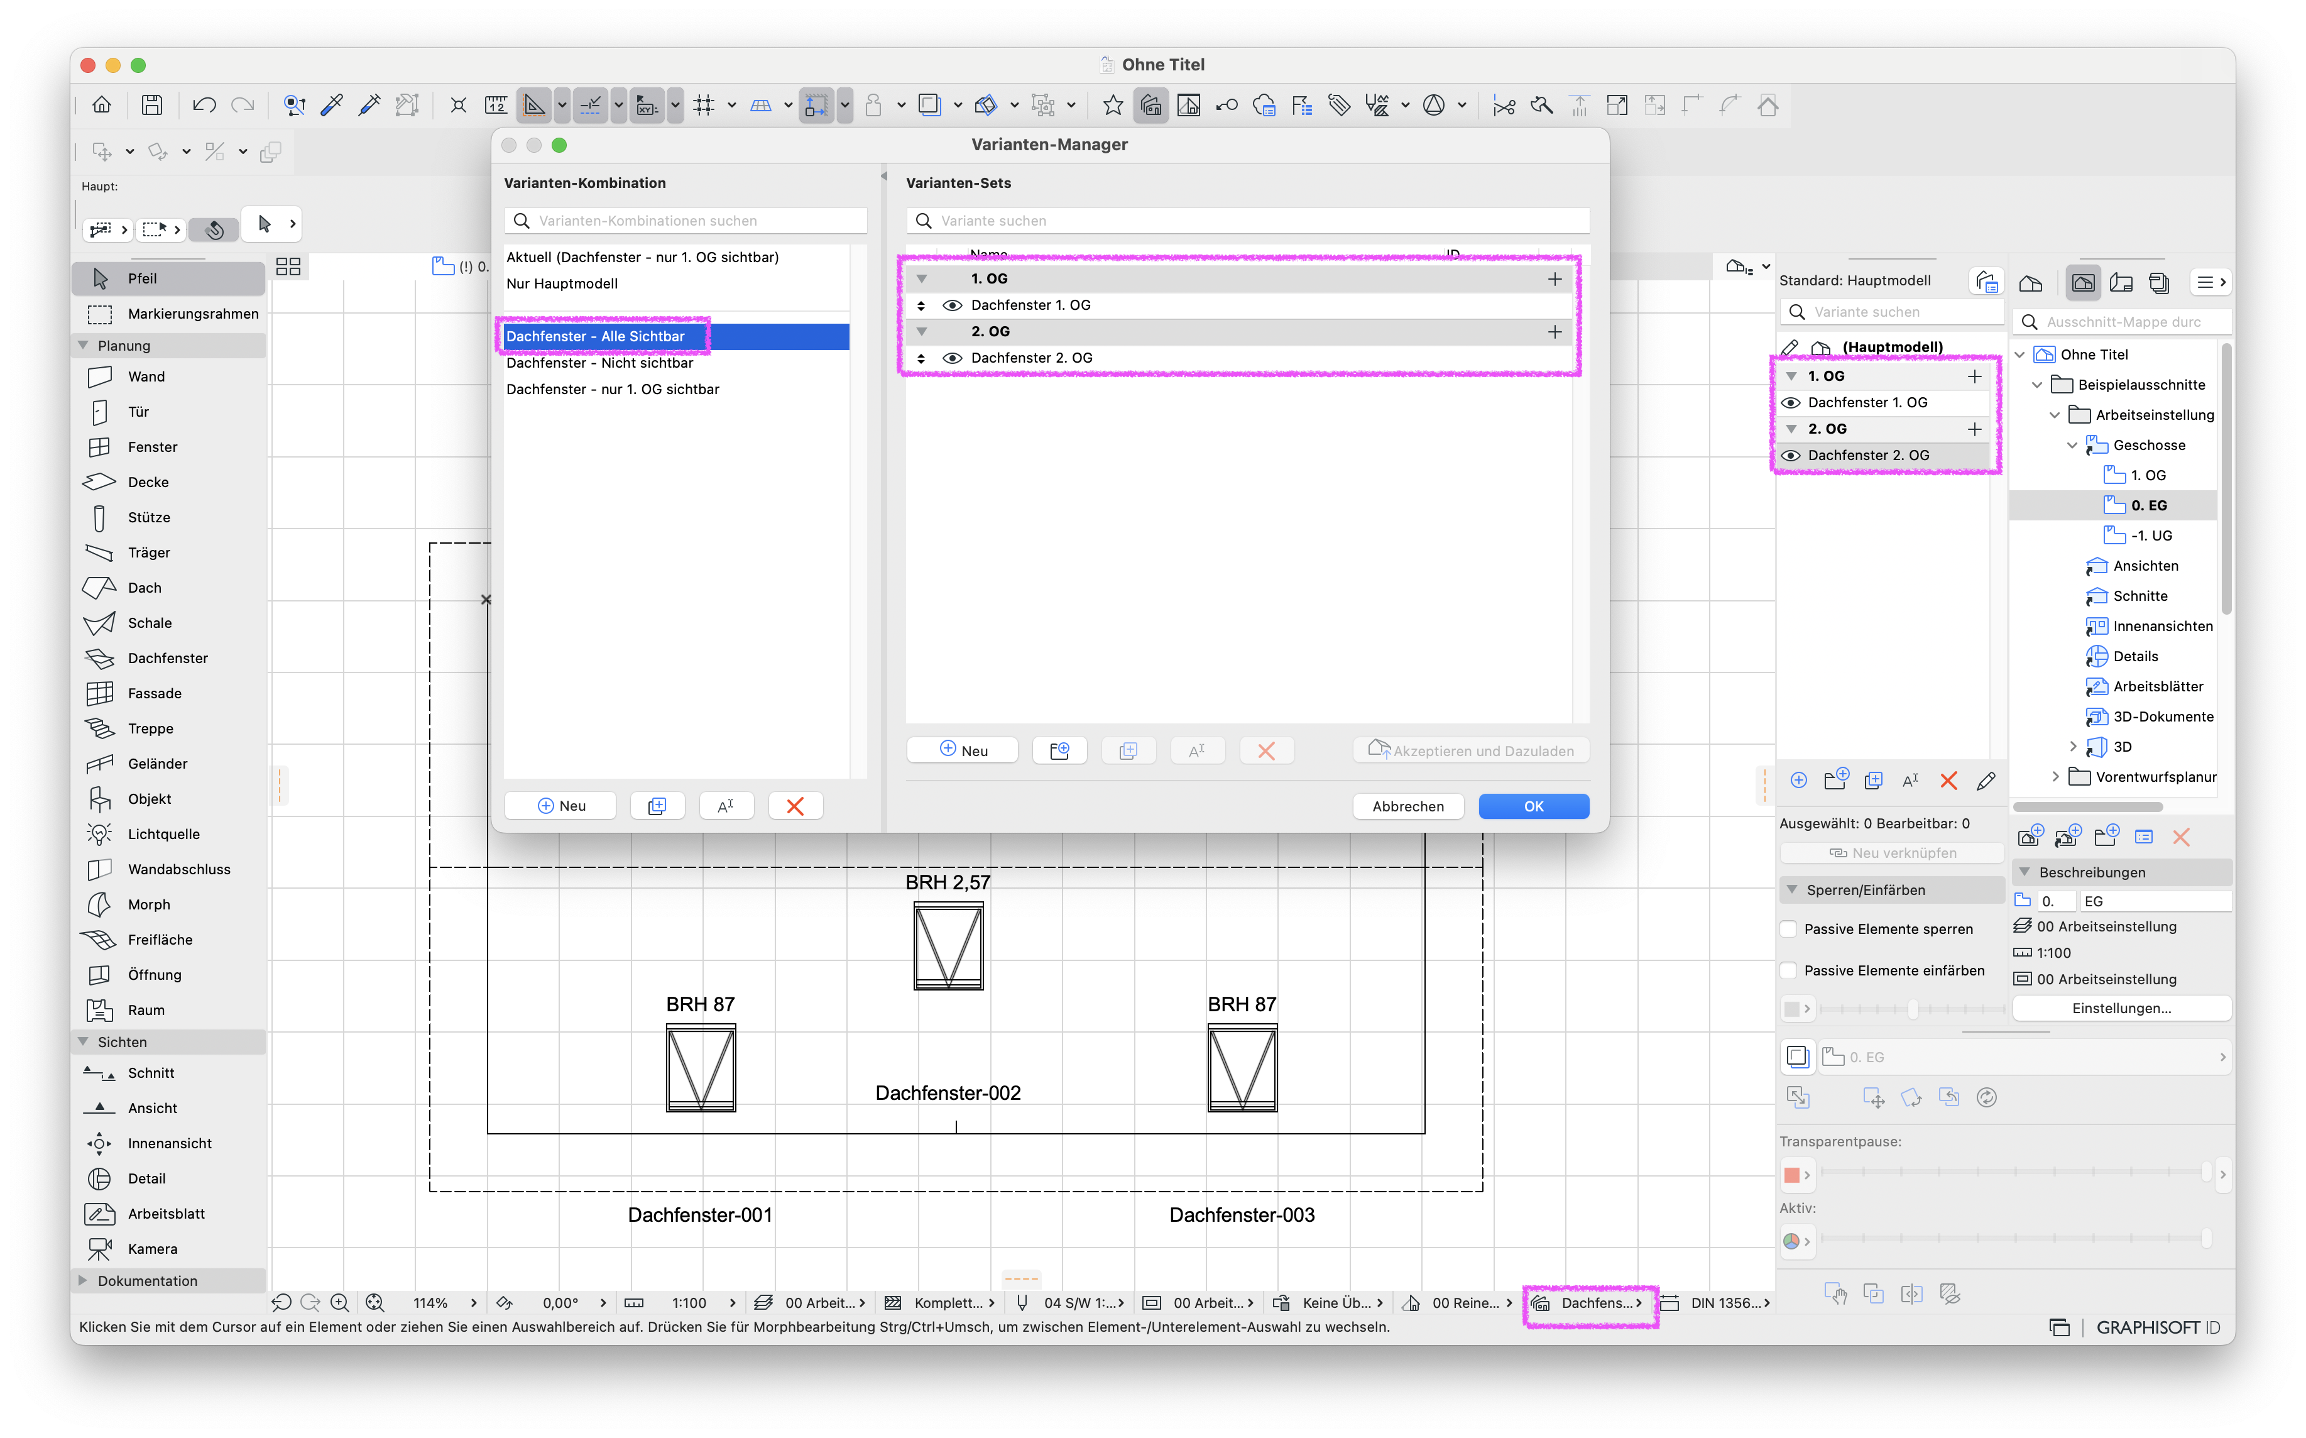
Task: Expand the Dokumentation toolbox section
Action: 84,1281
